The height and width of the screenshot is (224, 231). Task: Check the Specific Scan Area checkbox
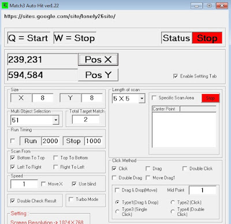coord(154,98)
